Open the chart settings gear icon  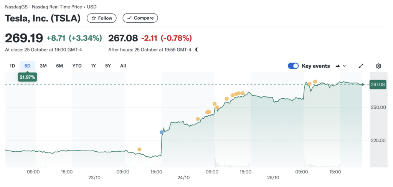[x=378, y=66]
